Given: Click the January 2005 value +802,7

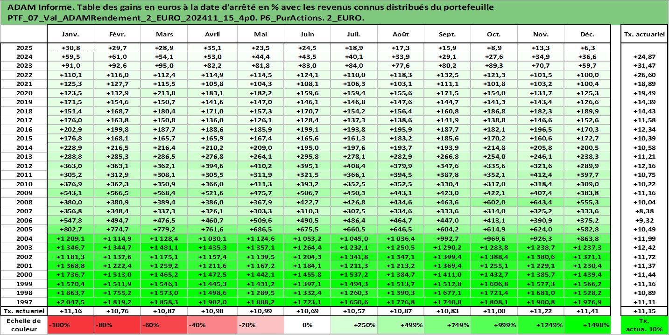Looking at the screenshot, I should click(71, 229).
